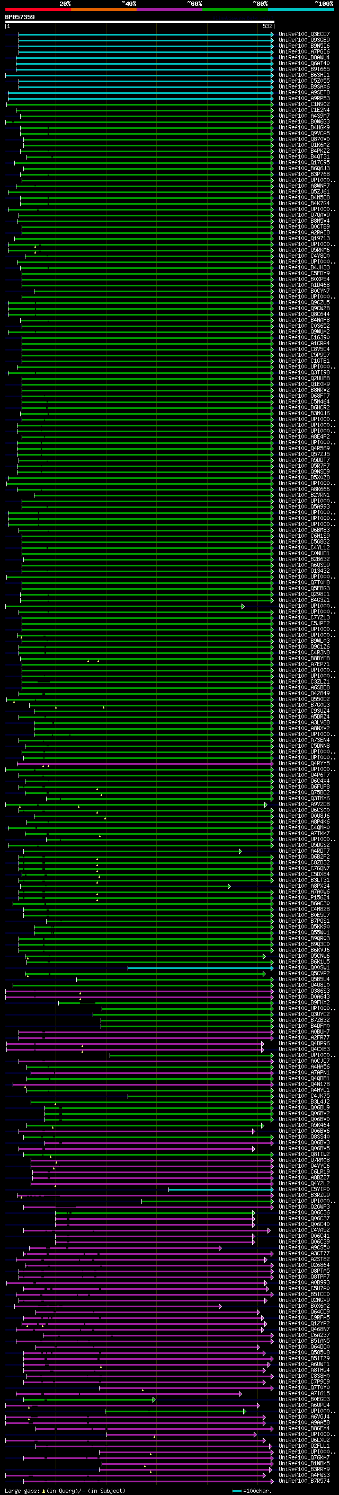Click the UniRef100_Q5DGS2 label
This screenshot has height=1495, width=339.
[304, 845]
